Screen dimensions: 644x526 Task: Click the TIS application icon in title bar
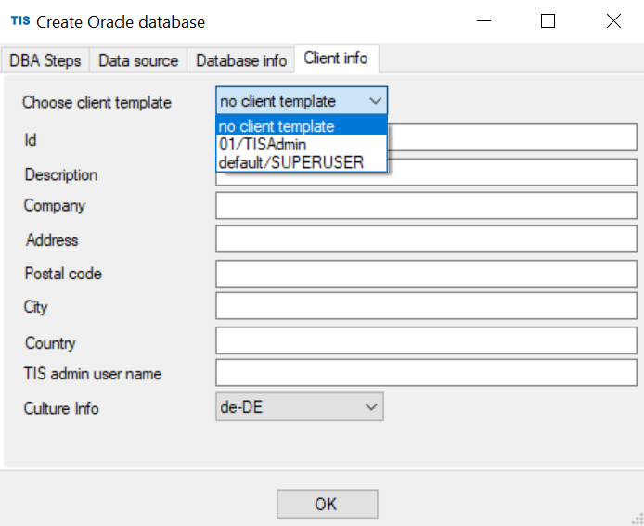20,21
